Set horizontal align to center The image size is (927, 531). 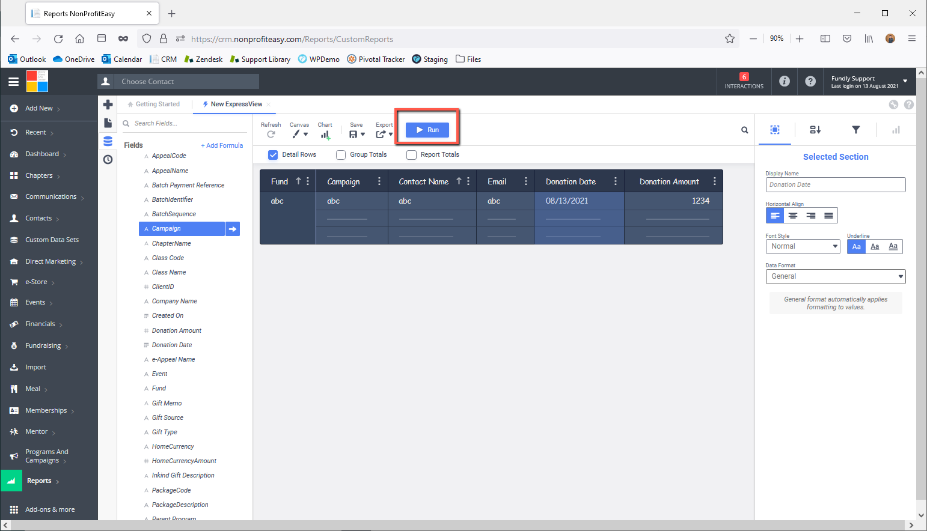[x=793, y=216]
